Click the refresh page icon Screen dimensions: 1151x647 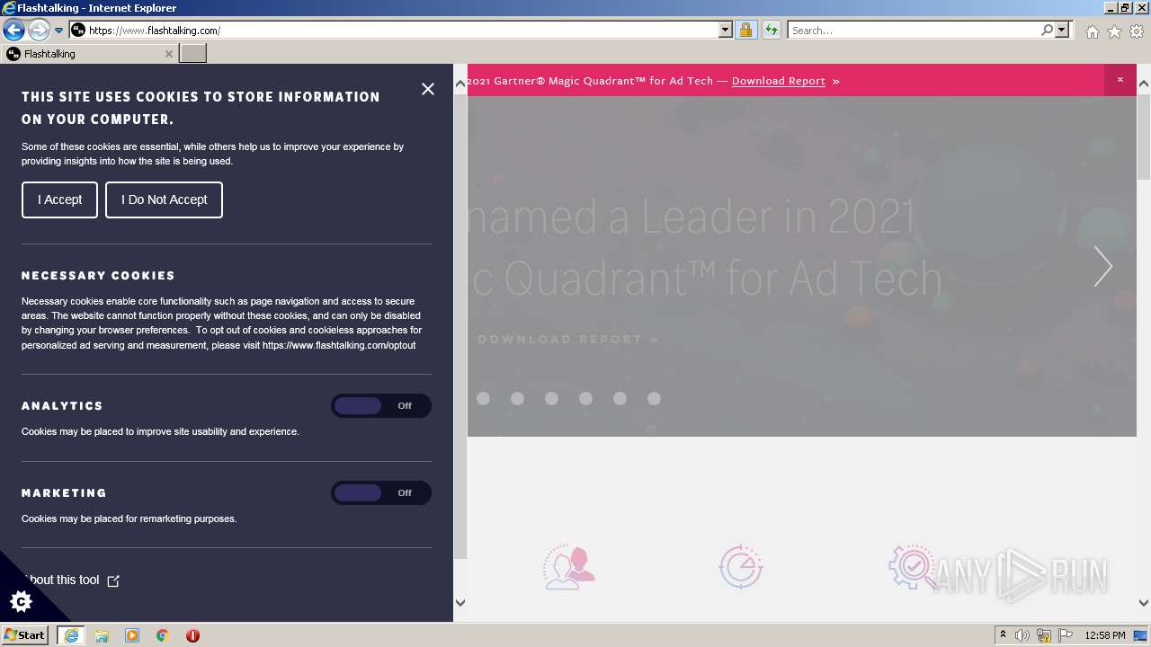771,31
